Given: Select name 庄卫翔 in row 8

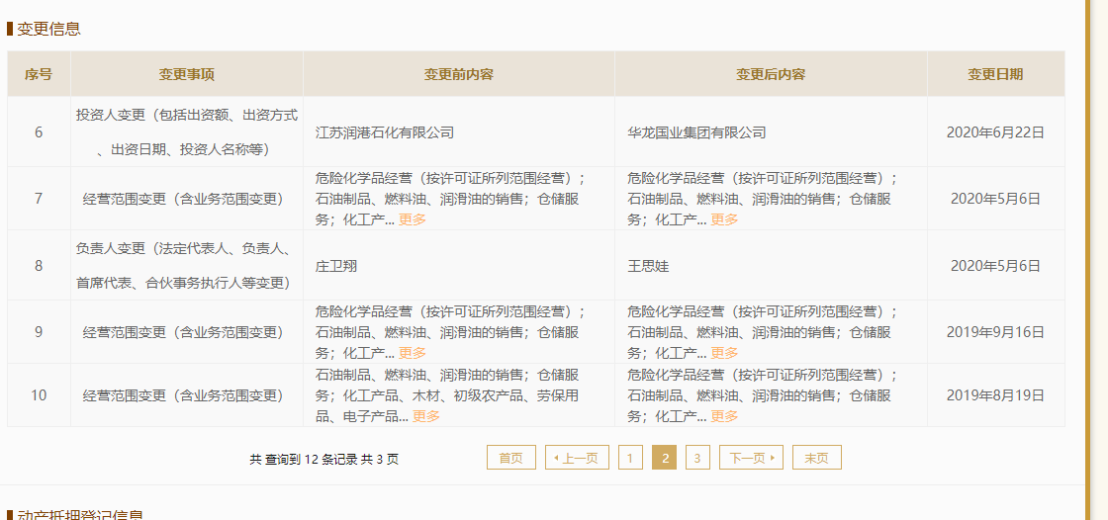Looking at the screenshot, I should coord(335,266).
